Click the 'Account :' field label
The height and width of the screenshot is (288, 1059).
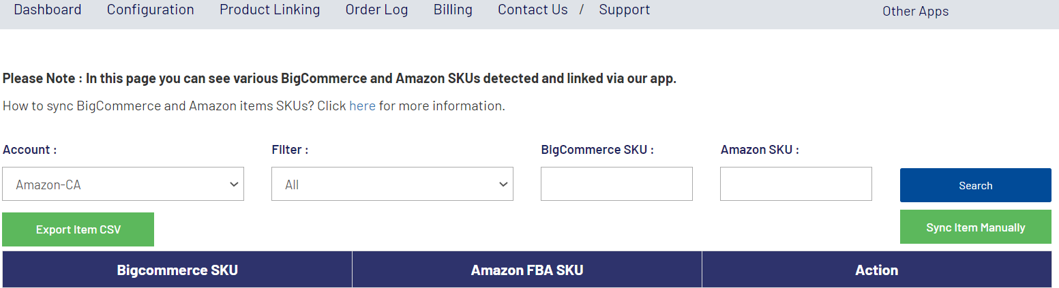[x=30, y=150]
